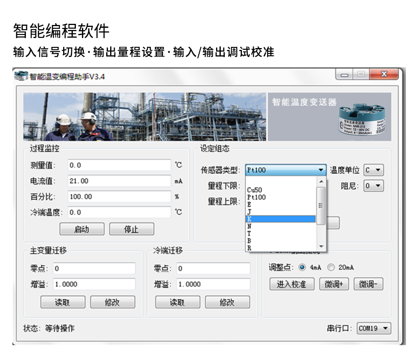Select the 4mA adjustment point radio button
Viewport: 416px width, 354px height.
tap(302, 268)
